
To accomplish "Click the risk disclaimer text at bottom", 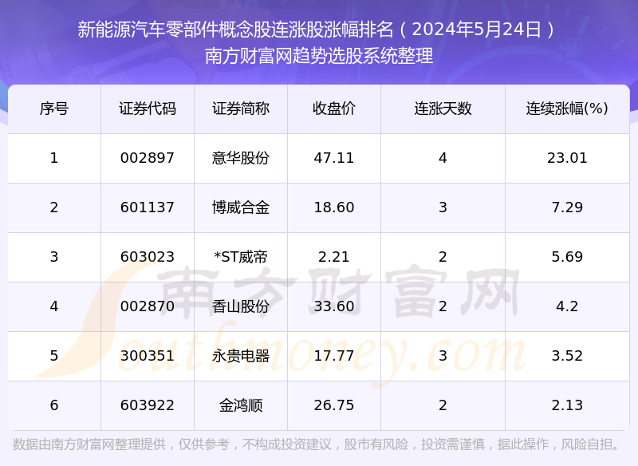I will (316, 444).
